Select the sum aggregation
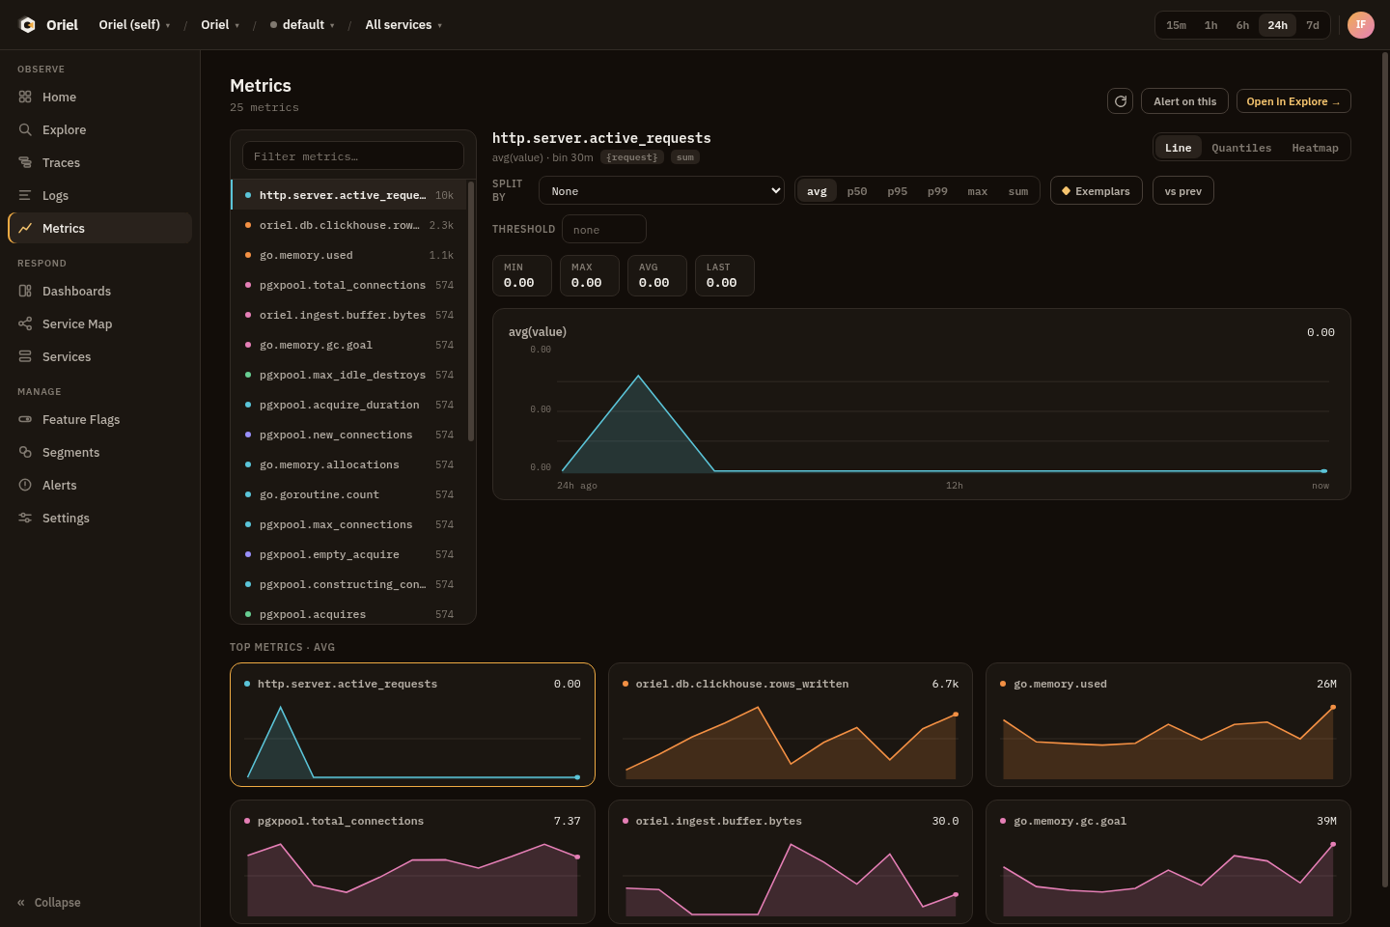The height and width of the screenshot is (927, 1390). 1018,191
